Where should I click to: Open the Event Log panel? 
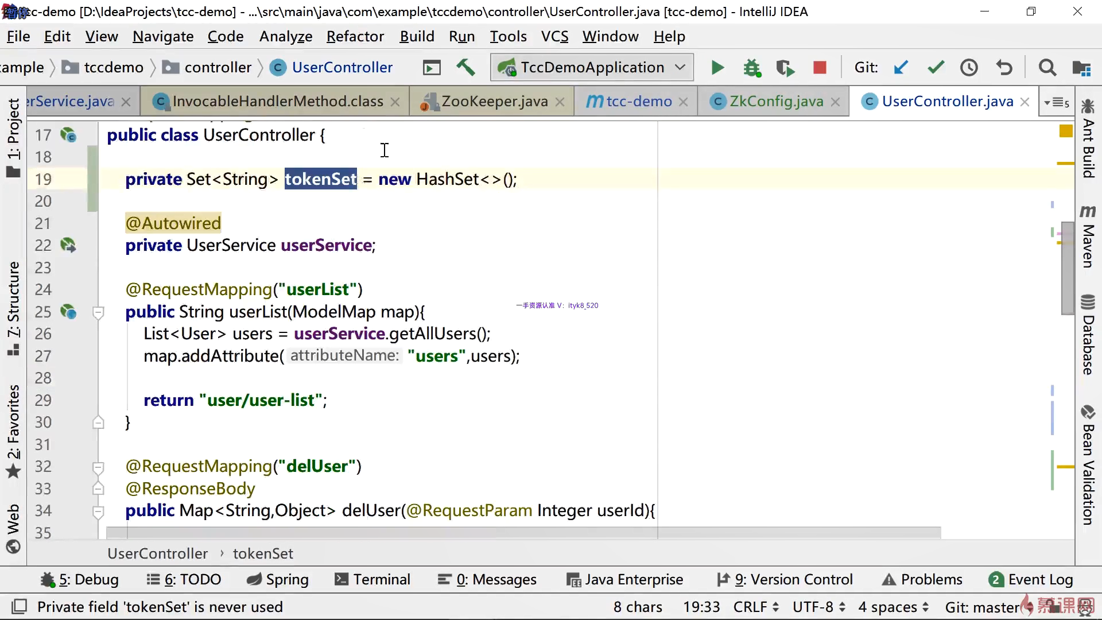(x=1031, y=579)
